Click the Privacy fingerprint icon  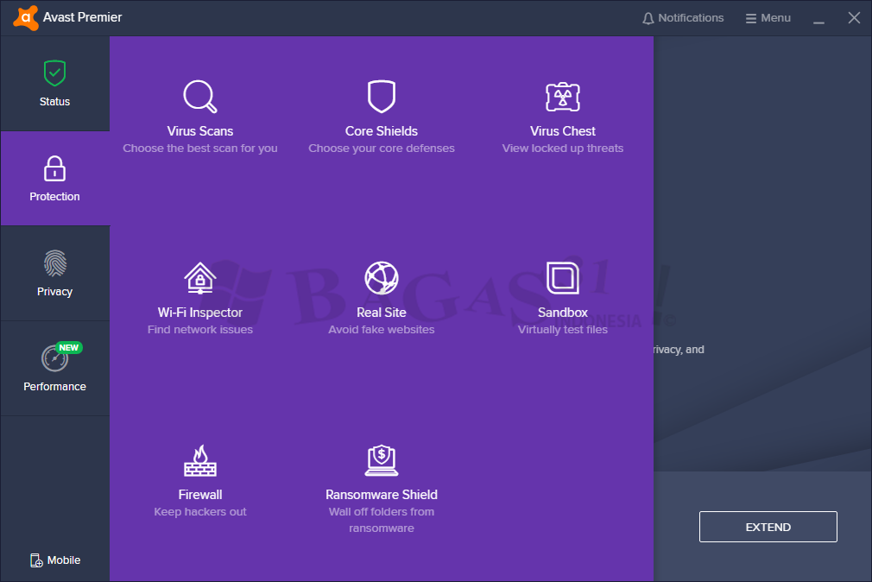tap(55, 263)
